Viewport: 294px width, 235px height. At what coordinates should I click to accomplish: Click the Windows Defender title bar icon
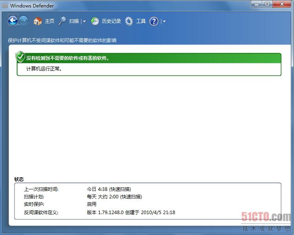click(5, 6)
